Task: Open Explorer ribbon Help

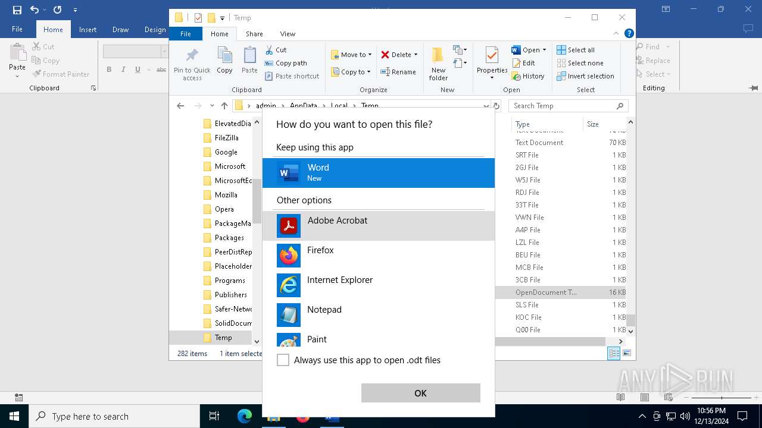Action: click(x=629, y=33)
